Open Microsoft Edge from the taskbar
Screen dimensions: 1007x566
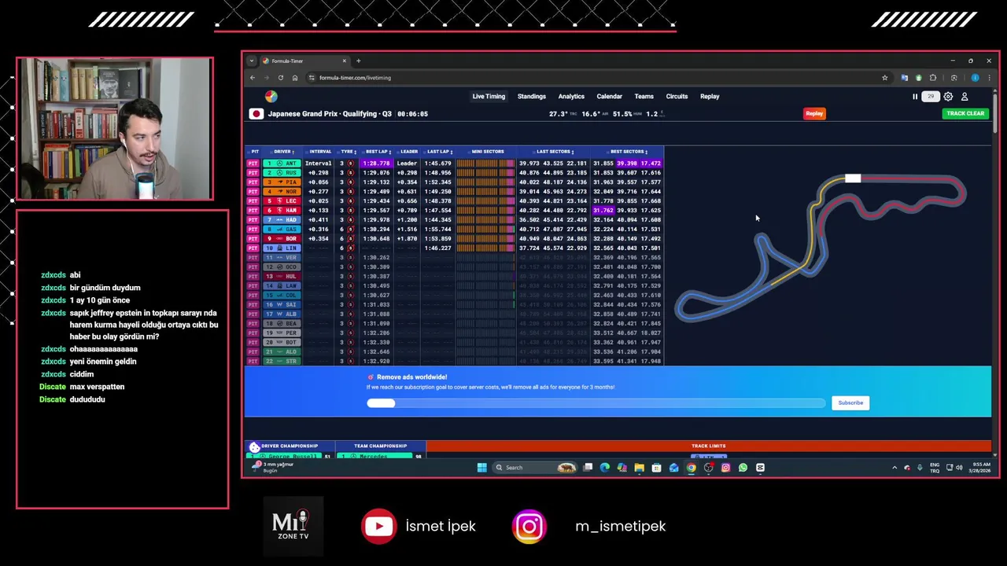pos(604,468)
